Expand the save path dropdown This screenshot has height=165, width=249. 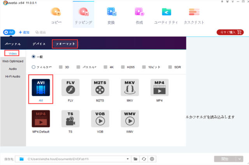coord(128,159)
